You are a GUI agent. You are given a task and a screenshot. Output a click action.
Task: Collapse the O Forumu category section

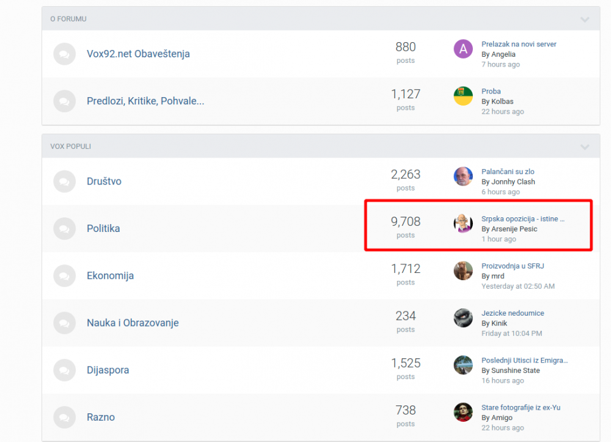tap(585, 20)
